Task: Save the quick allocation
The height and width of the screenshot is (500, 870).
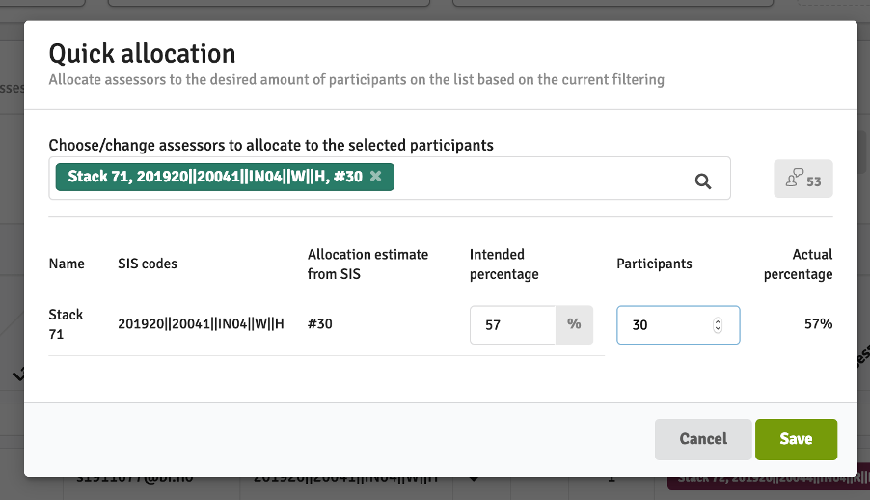Action: 796,439
